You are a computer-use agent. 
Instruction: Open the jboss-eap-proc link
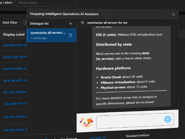(15, 57)
